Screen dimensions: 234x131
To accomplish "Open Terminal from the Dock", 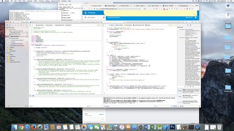I will point(191,127).
